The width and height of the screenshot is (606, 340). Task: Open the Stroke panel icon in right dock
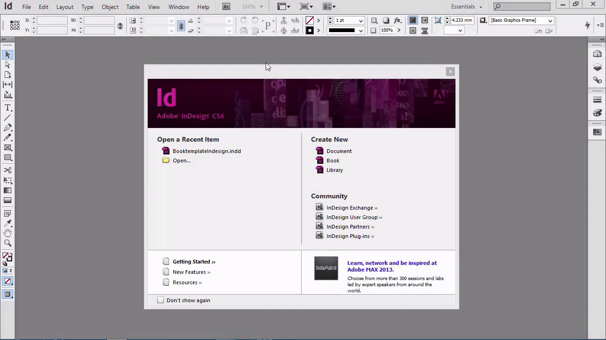coord(597,100)
